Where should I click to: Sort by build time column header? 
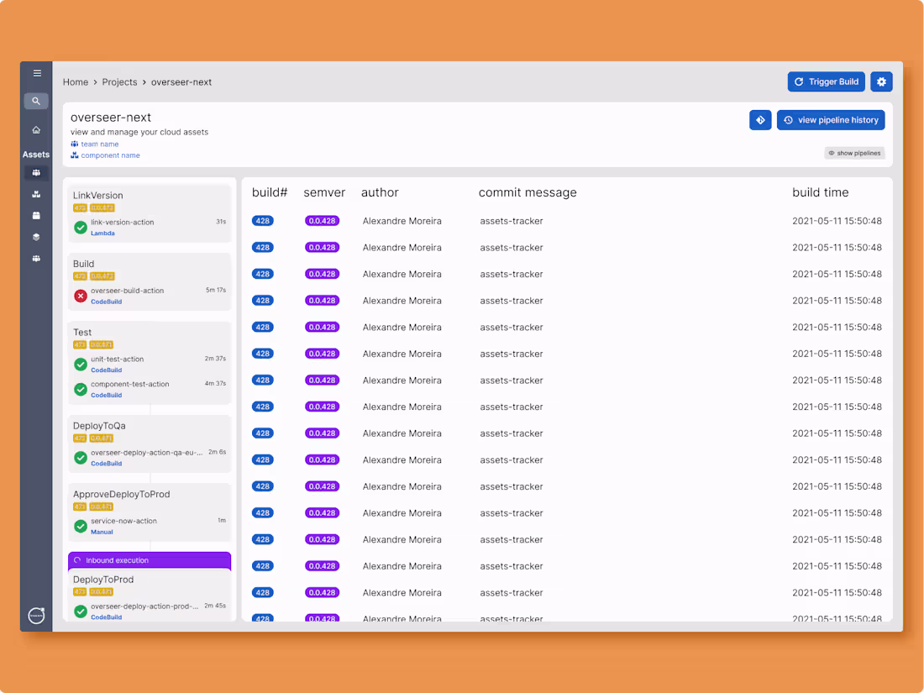(821, 192)
